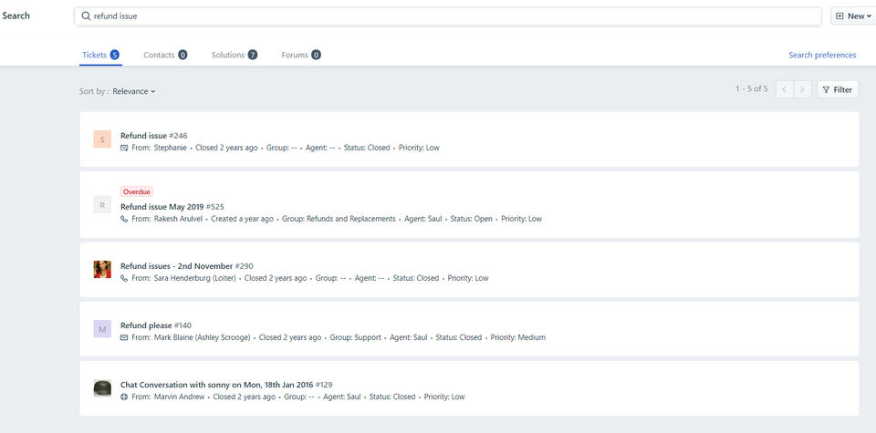Go to previous results page arrow

coord(785,89)
